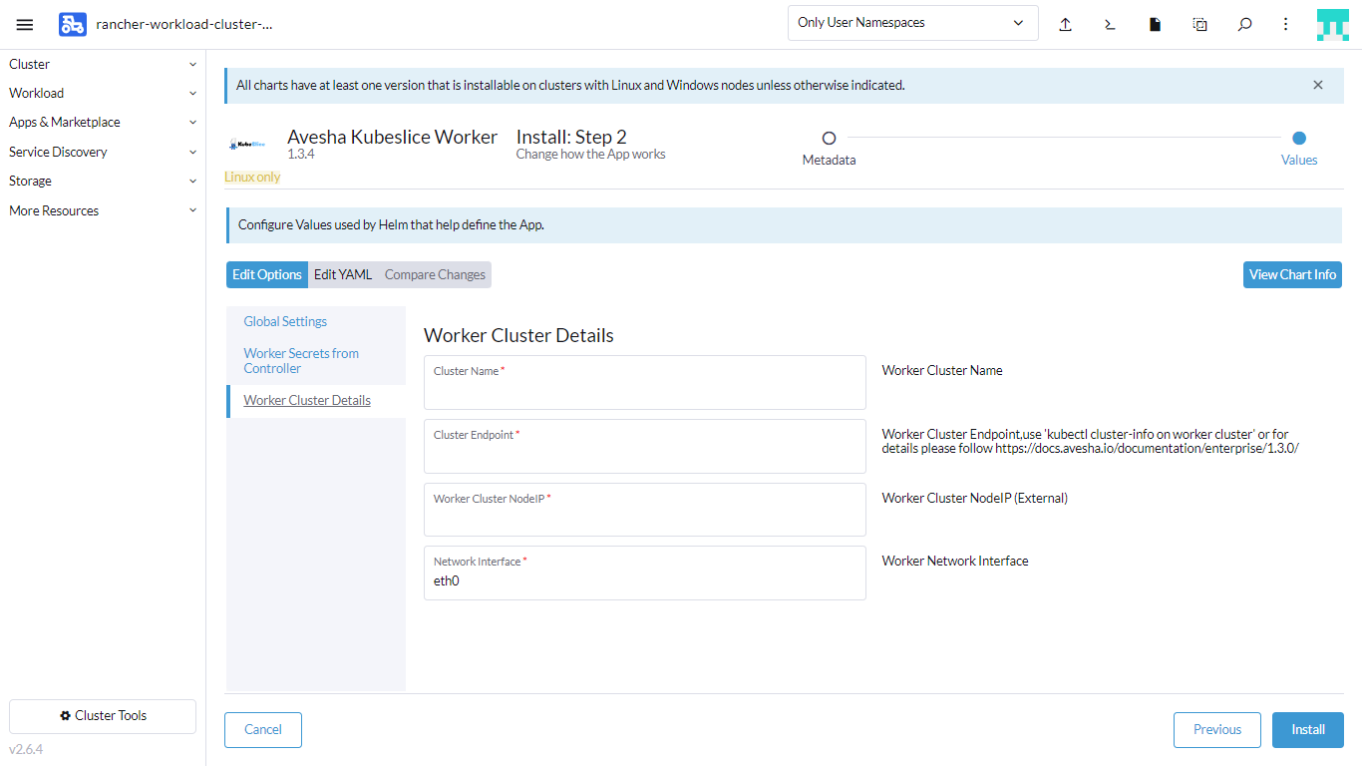Focus the Cluster Endpoint input field
The height and width of the screenshot is (766, 1362).
pos(645,446)
